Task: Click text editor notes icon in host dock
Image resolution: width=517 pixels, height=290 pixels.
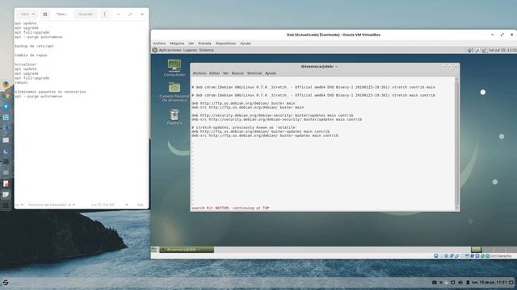Action: click(x=6, y=195)
